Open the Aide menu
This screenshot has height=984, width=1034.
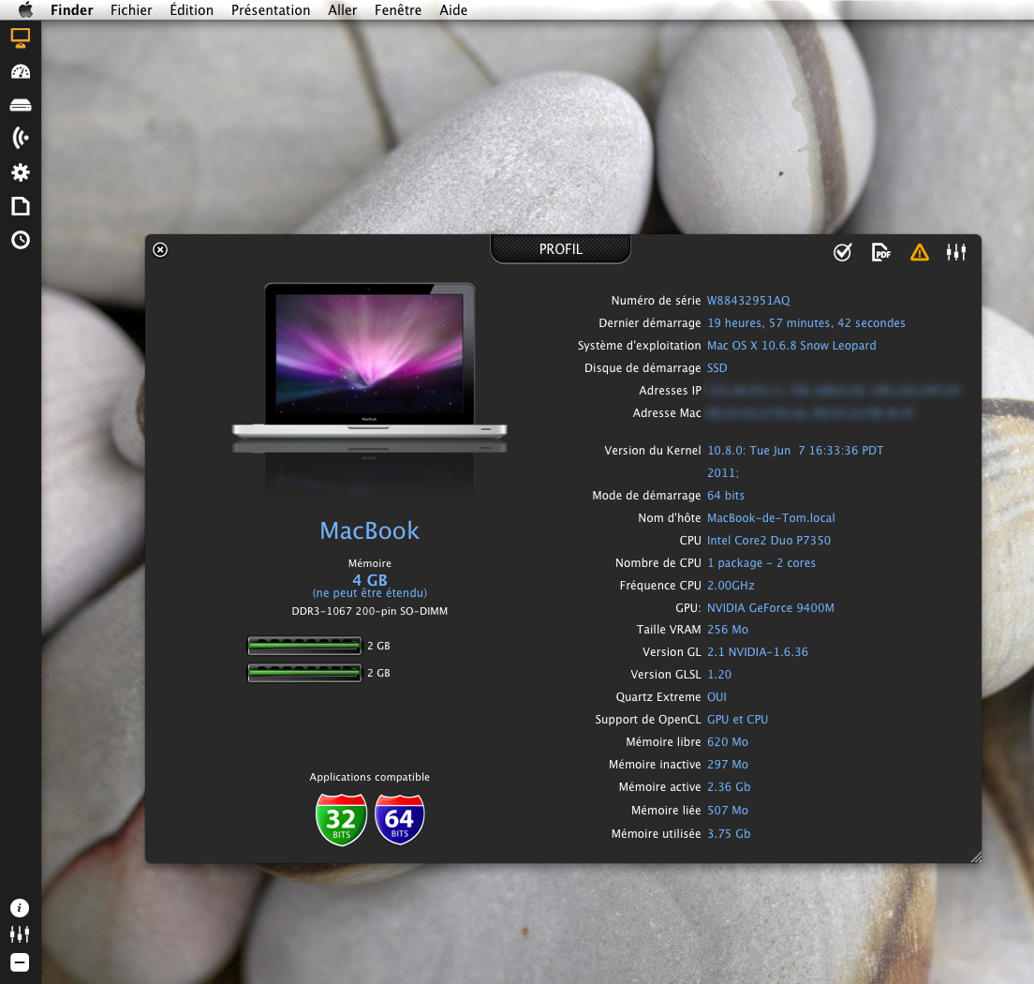tap(453, 10)
